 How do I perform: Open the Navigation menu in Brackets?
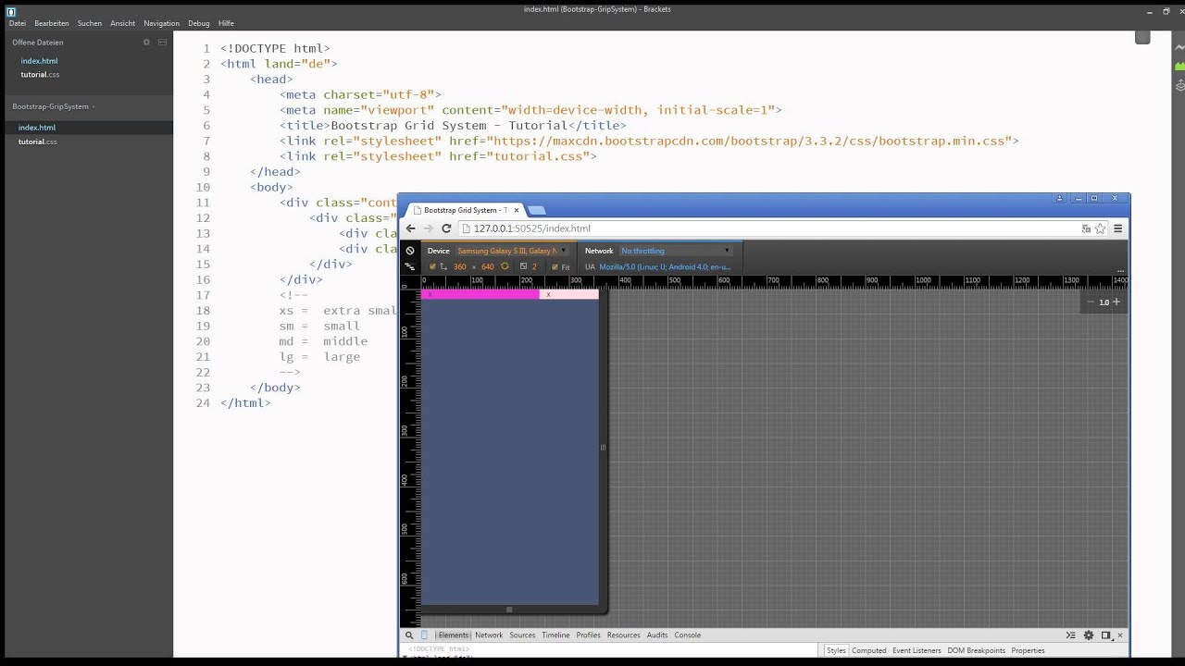161,23
